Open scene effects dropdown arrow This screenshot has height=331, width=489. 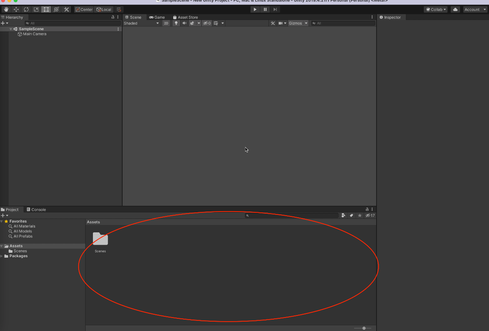tap(199, 23)
